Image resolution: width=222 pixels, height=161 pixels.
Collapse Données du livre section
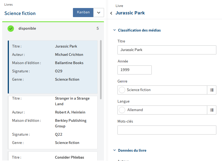click(x=114, y=150)
